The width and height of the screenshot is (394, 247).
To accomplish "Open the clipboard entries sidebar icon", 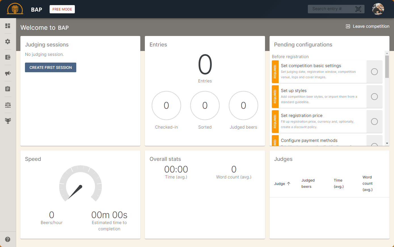I will click(x=8, y=89).
